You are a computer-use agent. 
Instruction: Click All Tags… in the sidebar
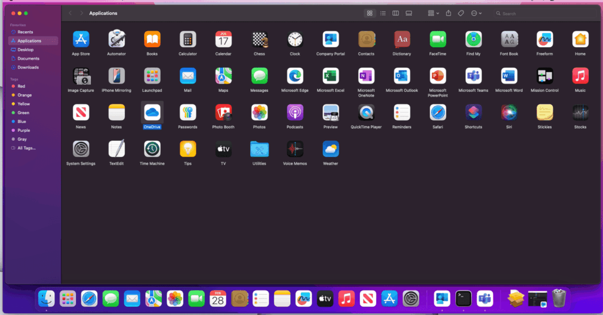pos(26,148)
